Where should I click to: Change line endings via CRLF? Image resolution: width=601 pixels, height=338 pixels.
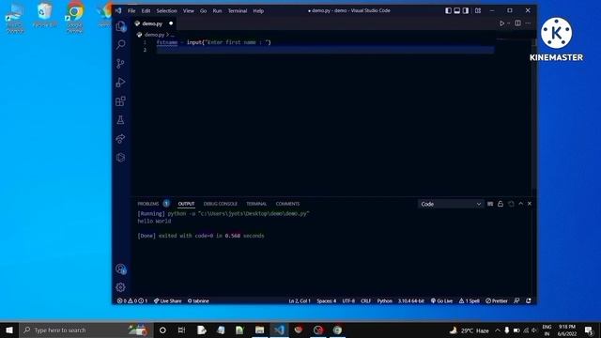(x=365, y=300)
